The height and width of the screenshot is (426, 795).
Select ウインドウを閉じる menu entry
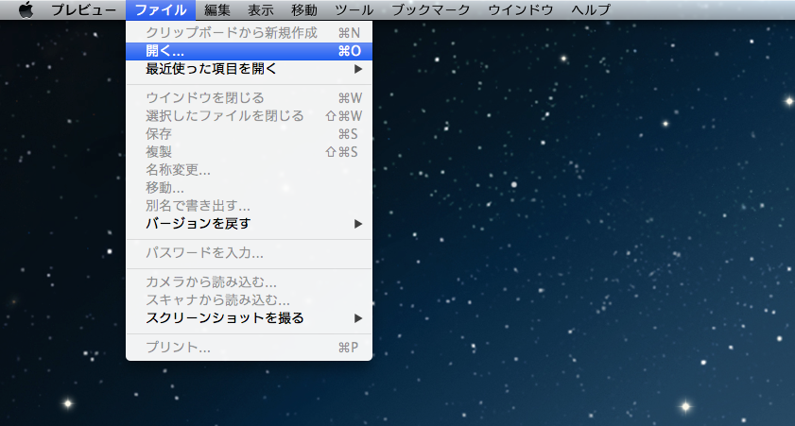point(249,97)
